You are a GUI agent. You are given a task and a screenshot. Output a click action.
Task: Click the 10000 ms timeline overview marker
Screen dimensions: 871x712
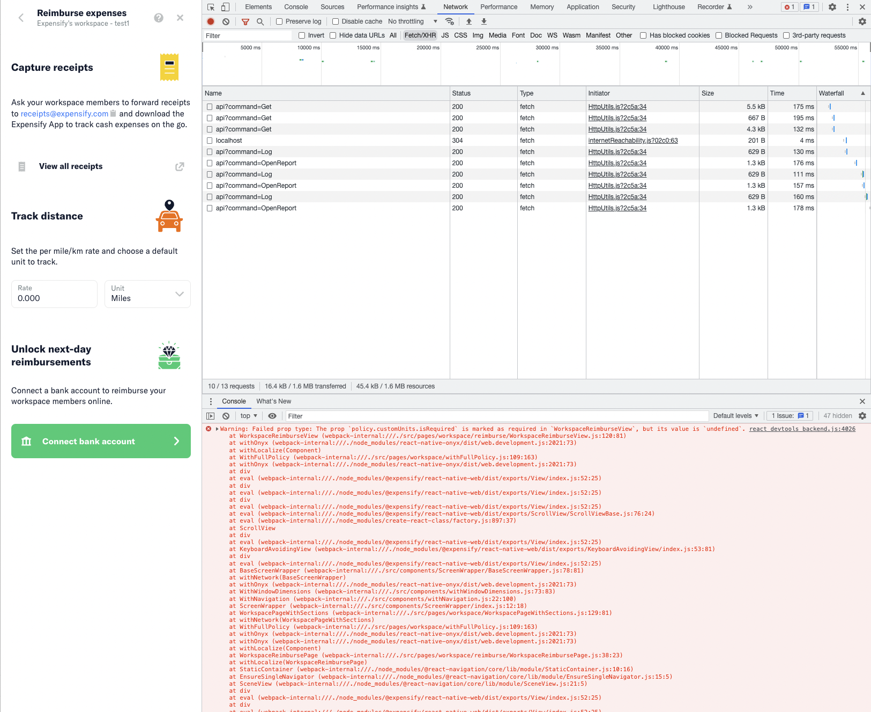(x=308, y=48)
